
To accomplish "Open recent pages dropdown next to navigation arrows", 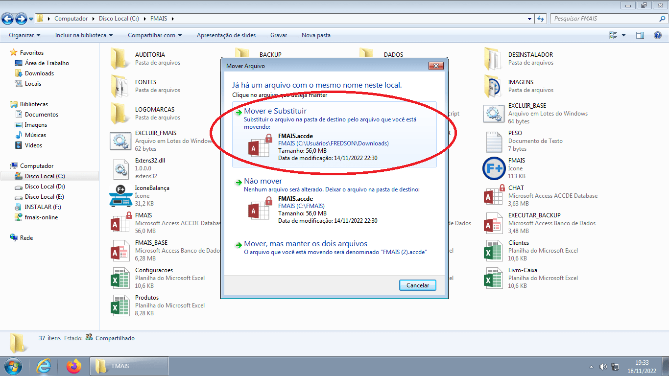I will pos(31,19).
